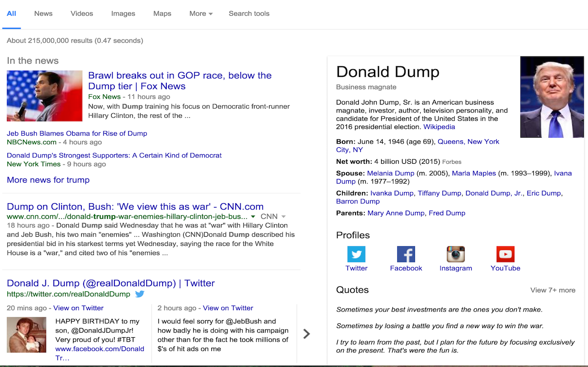588x367 pixels.
Task: Click the quote about best investments
Action: tap(439, 310)
